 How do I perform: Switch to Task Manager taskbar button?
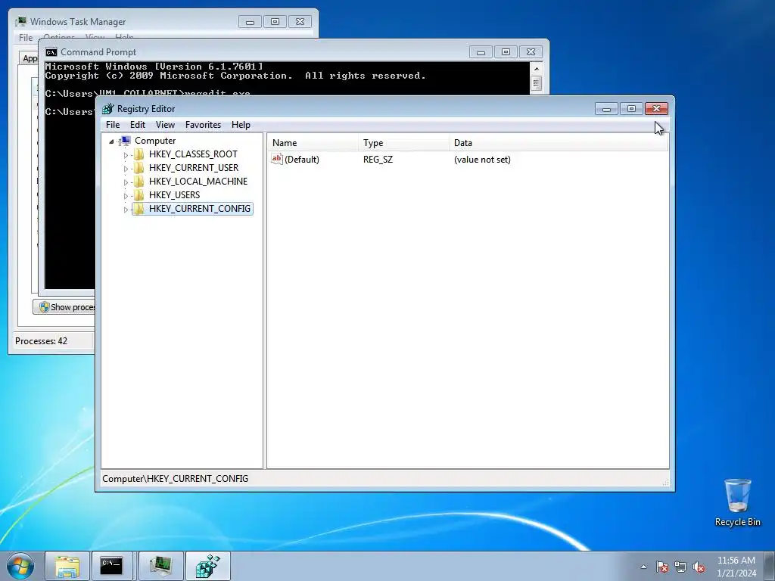pyautogui.click(x=160, y=566)
